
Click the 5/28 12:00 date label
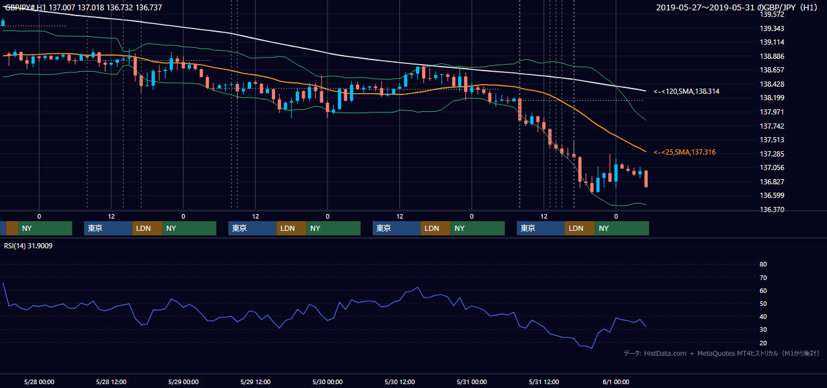tap(111, 382)
